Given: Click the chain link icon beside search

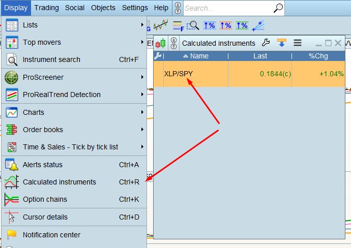Looking at the screenshot, I should point(178,8).
